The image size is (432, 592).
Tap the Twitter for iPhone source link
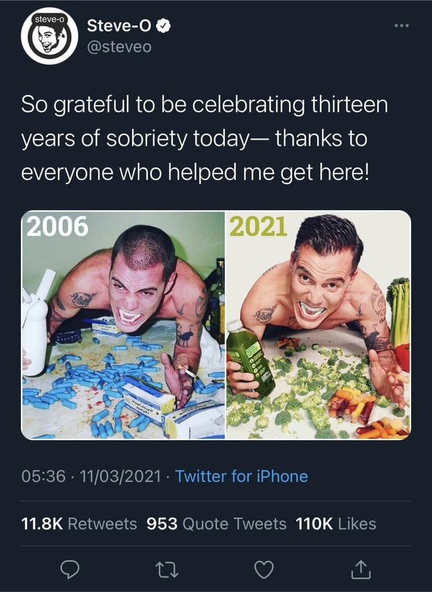(x=241, y=476)
